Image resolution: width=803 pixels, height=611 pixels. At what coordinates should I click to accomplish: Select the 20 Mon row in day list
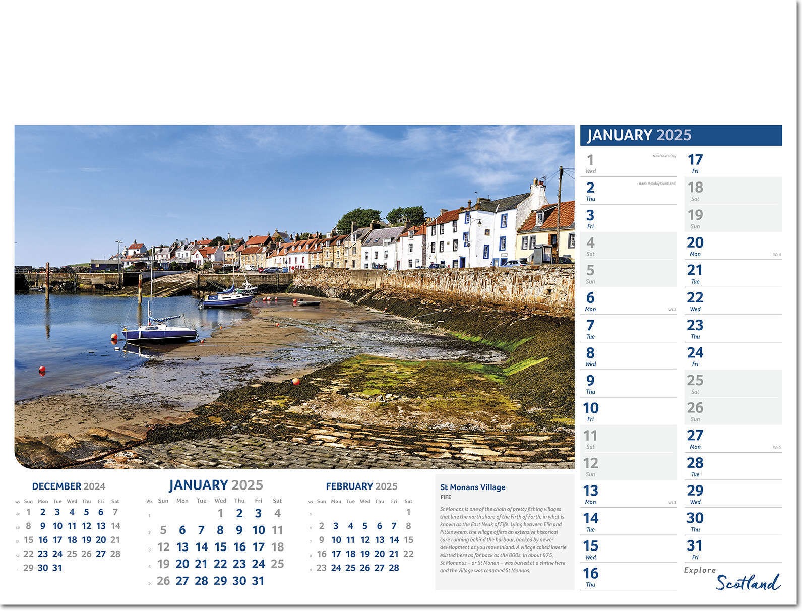pos(733,246)
